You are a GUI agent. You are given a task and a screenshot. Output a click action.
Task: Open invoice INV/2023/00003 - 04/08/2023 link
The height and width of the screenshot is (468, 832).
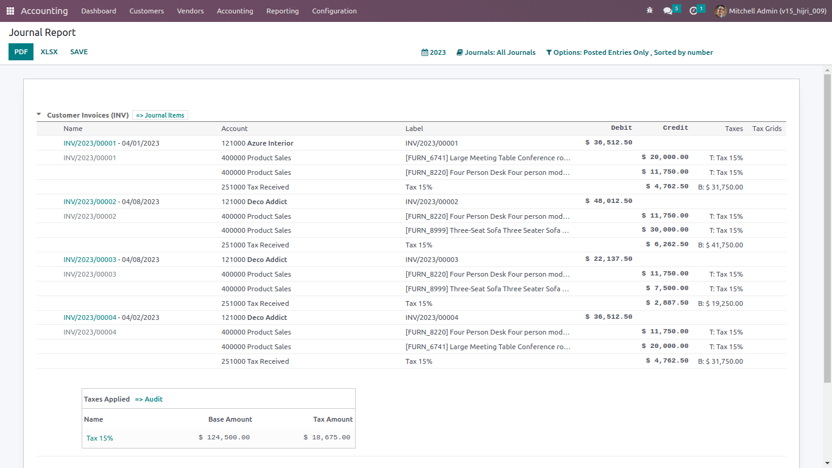(x=111, y=260)
